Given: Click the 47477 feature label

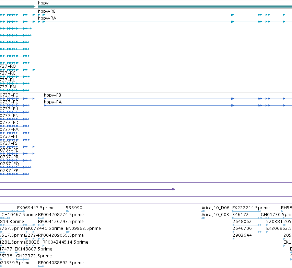Looking at the screenshot, I should 6,249.
